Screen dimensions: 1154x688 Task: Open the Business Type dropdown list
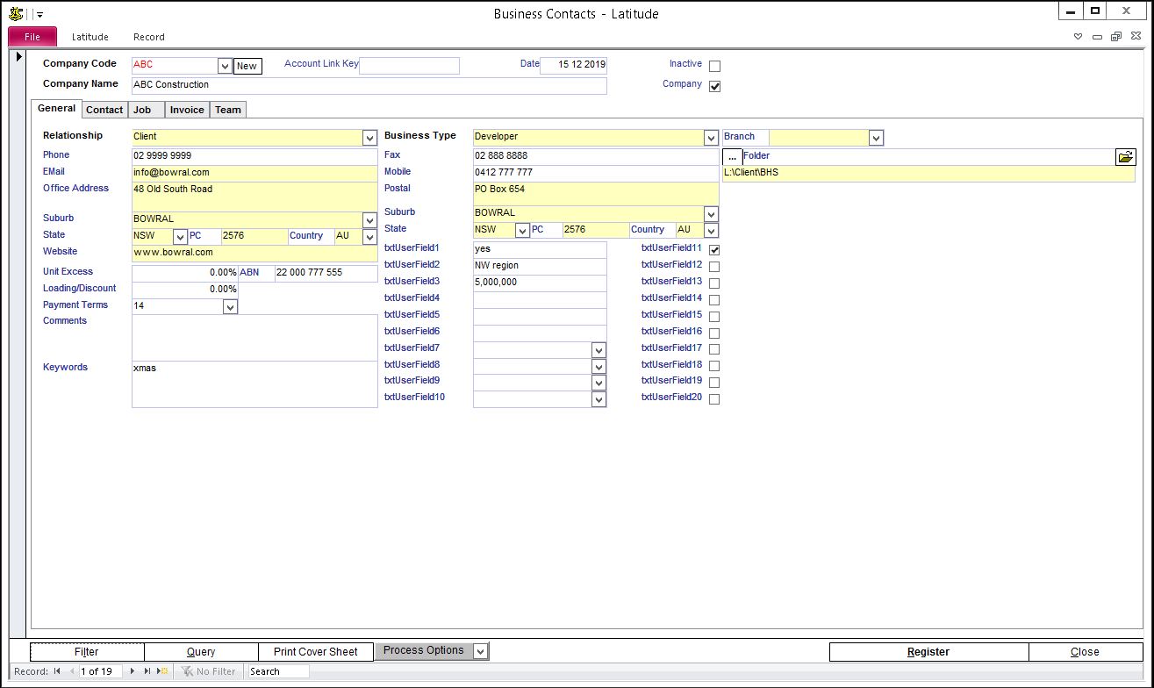tap(711, 138)
